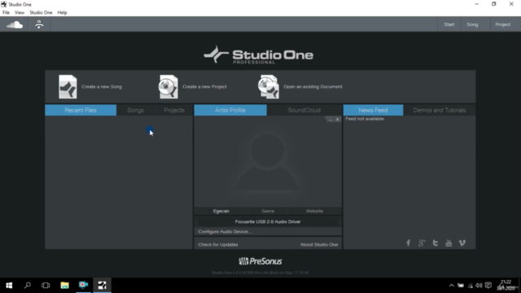Screen dimensions: 521x293
Task: Click the artist image browse button
Action: [330, 120]
